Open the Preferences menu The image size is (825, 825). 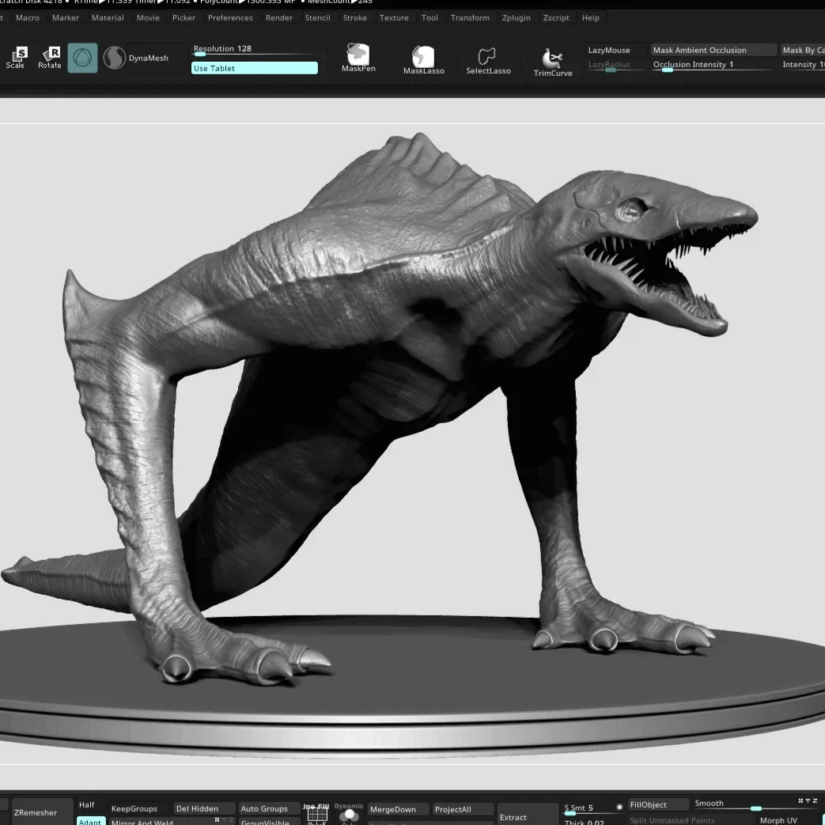[x=230, y=17]
